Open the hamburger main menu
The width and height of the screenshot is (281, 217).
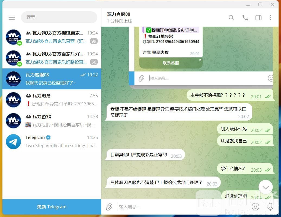(12, 18)
